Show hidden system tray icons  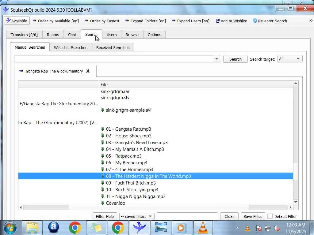click(x=238, y=228)
